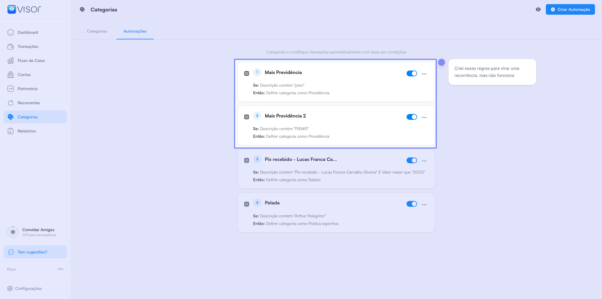Click the Tem sugestões? button
The image size is (602, 299).
click(35, 252)
